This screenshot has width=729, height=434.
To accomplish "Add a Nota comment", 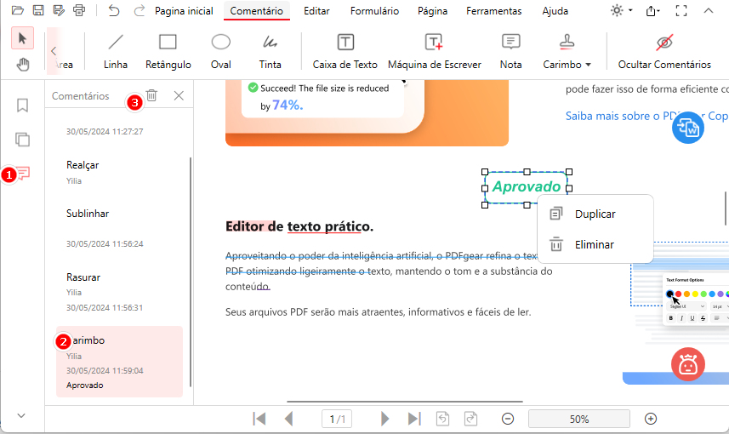I will click(510, 52).
